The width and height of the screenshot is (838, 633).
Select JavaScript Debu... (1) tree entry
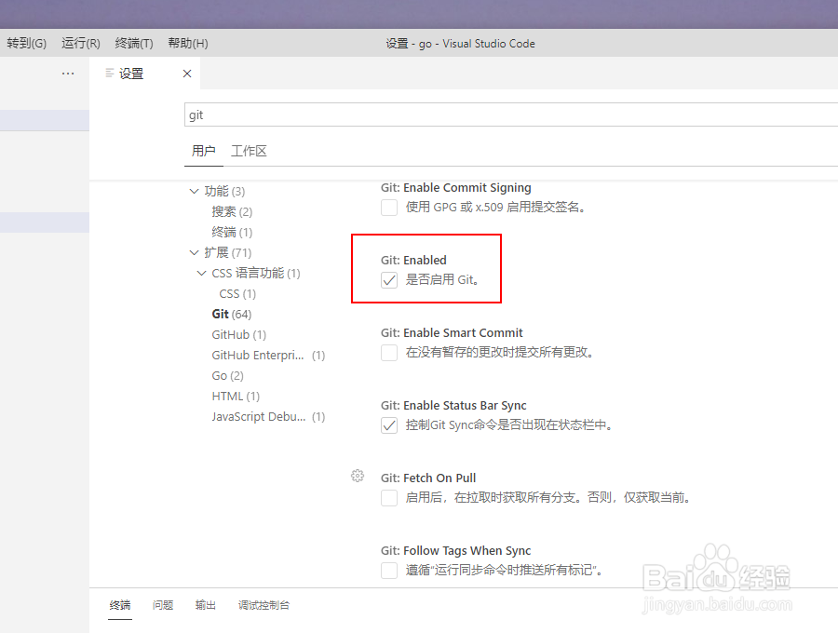click(x=268, y=417)
